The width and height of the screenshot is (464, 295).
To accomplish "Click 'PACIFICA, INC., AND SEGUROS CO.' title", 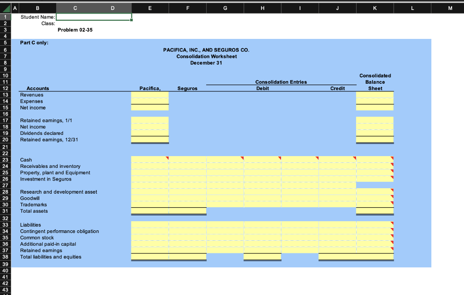I will pos(206,50).
